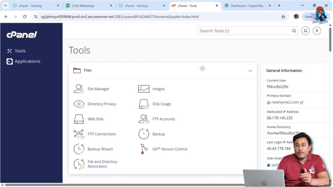Open the Directory Privacy eye icon
The image size is (333, 187).
pyautogui.click(x=79, y=104)
